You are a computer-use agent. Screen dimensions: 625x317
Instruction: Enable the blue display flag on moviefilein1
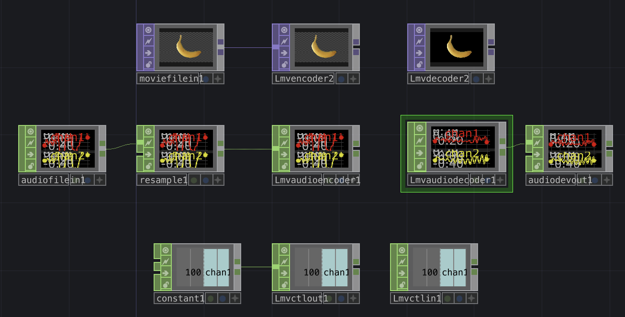206,79
